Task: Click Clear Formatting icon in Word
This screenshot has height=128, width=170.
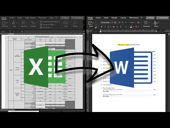Action: [138, 22]
